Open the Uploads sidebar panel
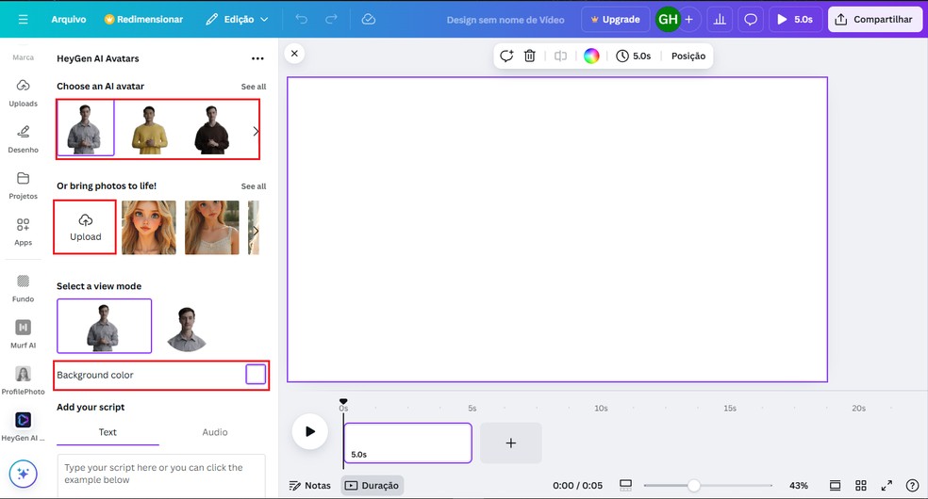 pos(23,92)
